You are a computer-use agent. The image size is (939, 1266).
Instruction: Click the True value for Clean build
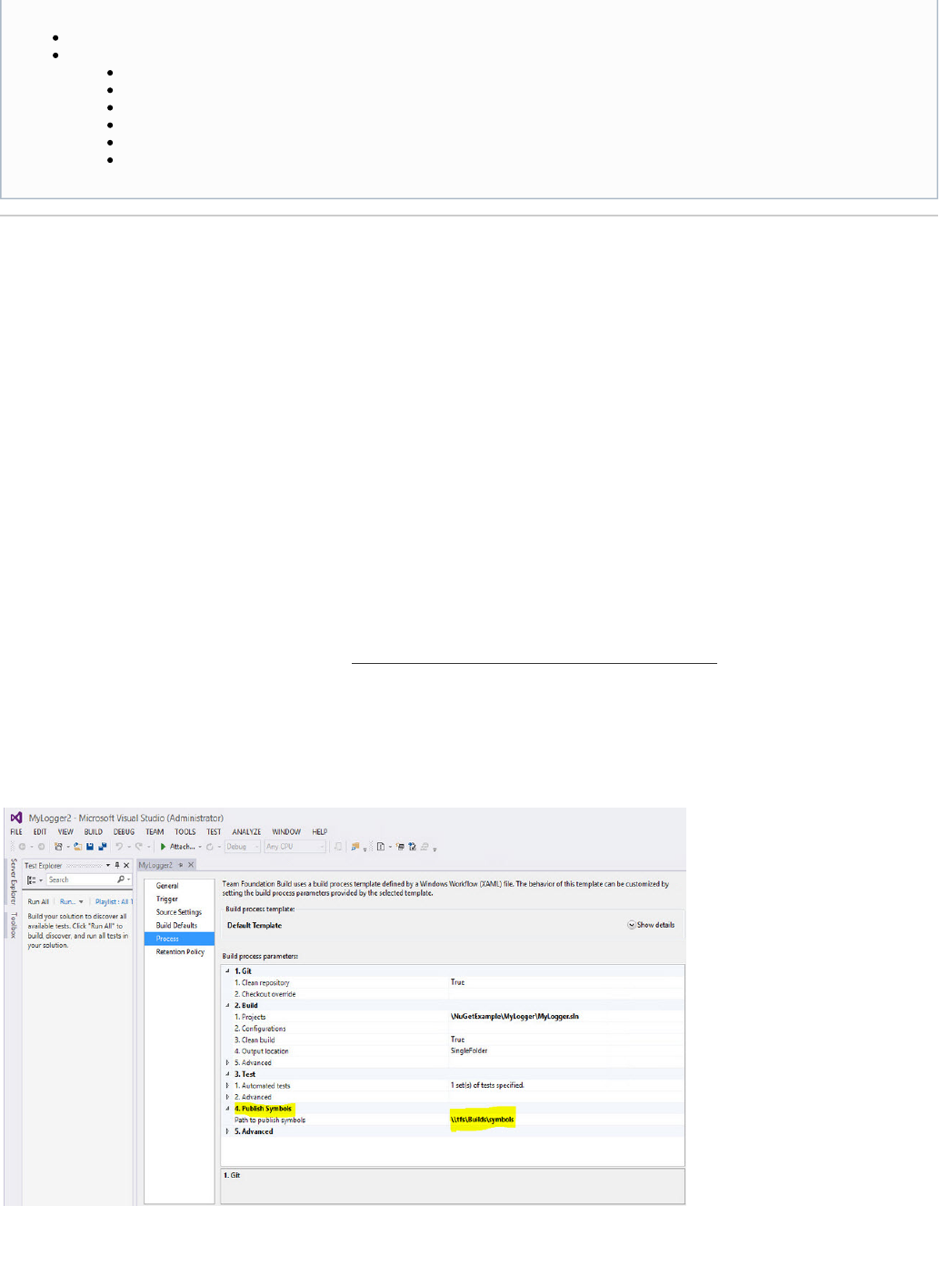pos(457,1040)
